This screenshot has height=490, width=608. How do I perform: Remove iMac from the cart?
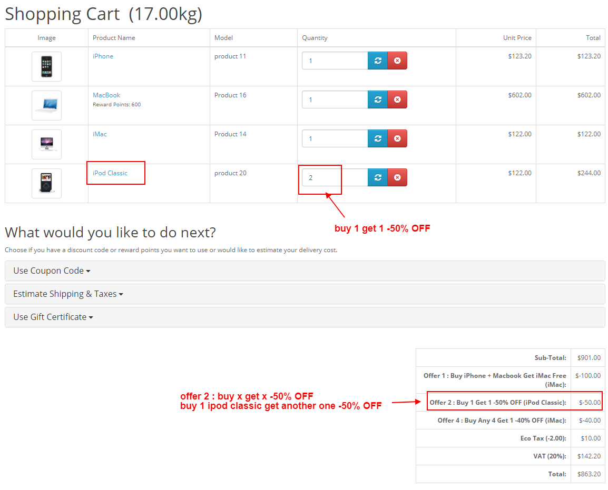(397, 138)
